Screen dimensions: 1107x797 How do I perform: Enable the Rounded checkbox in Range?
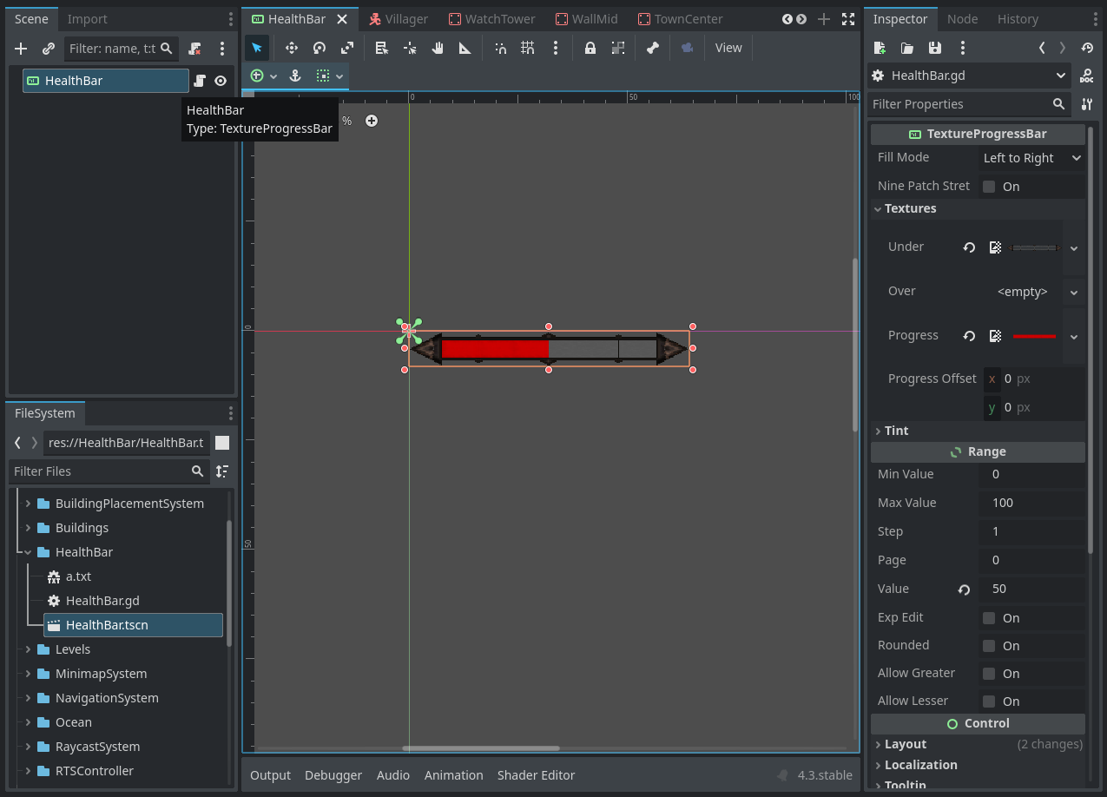989,645
